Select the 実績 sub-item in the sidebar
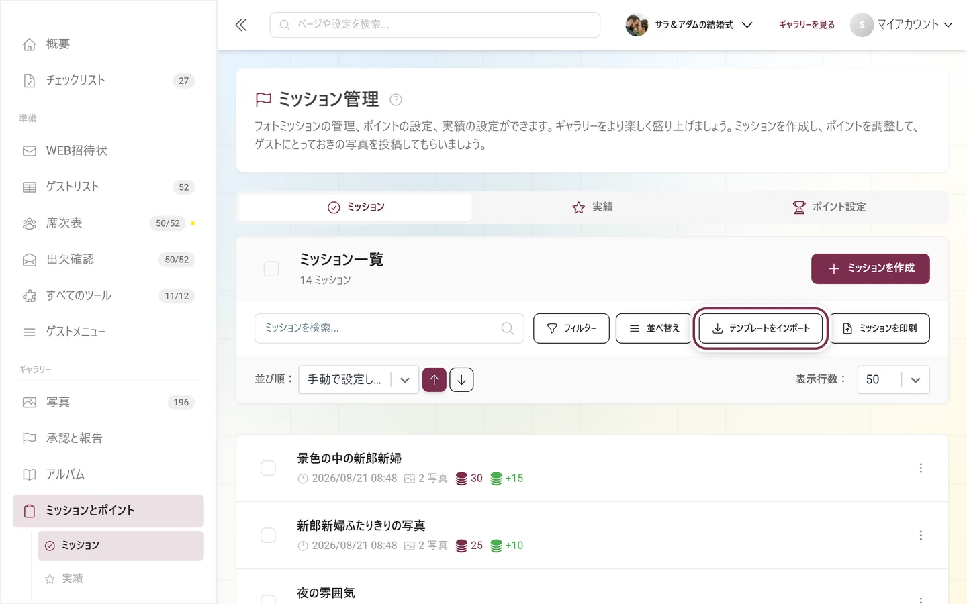This screenshot has height=604, width=967. coord(121,578)
